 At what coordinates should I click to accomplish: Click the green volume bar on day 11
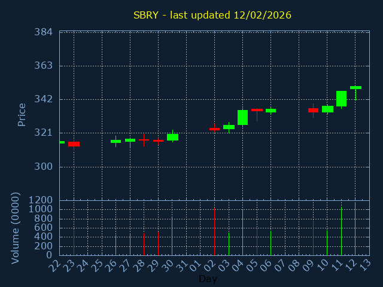(341, 231)
